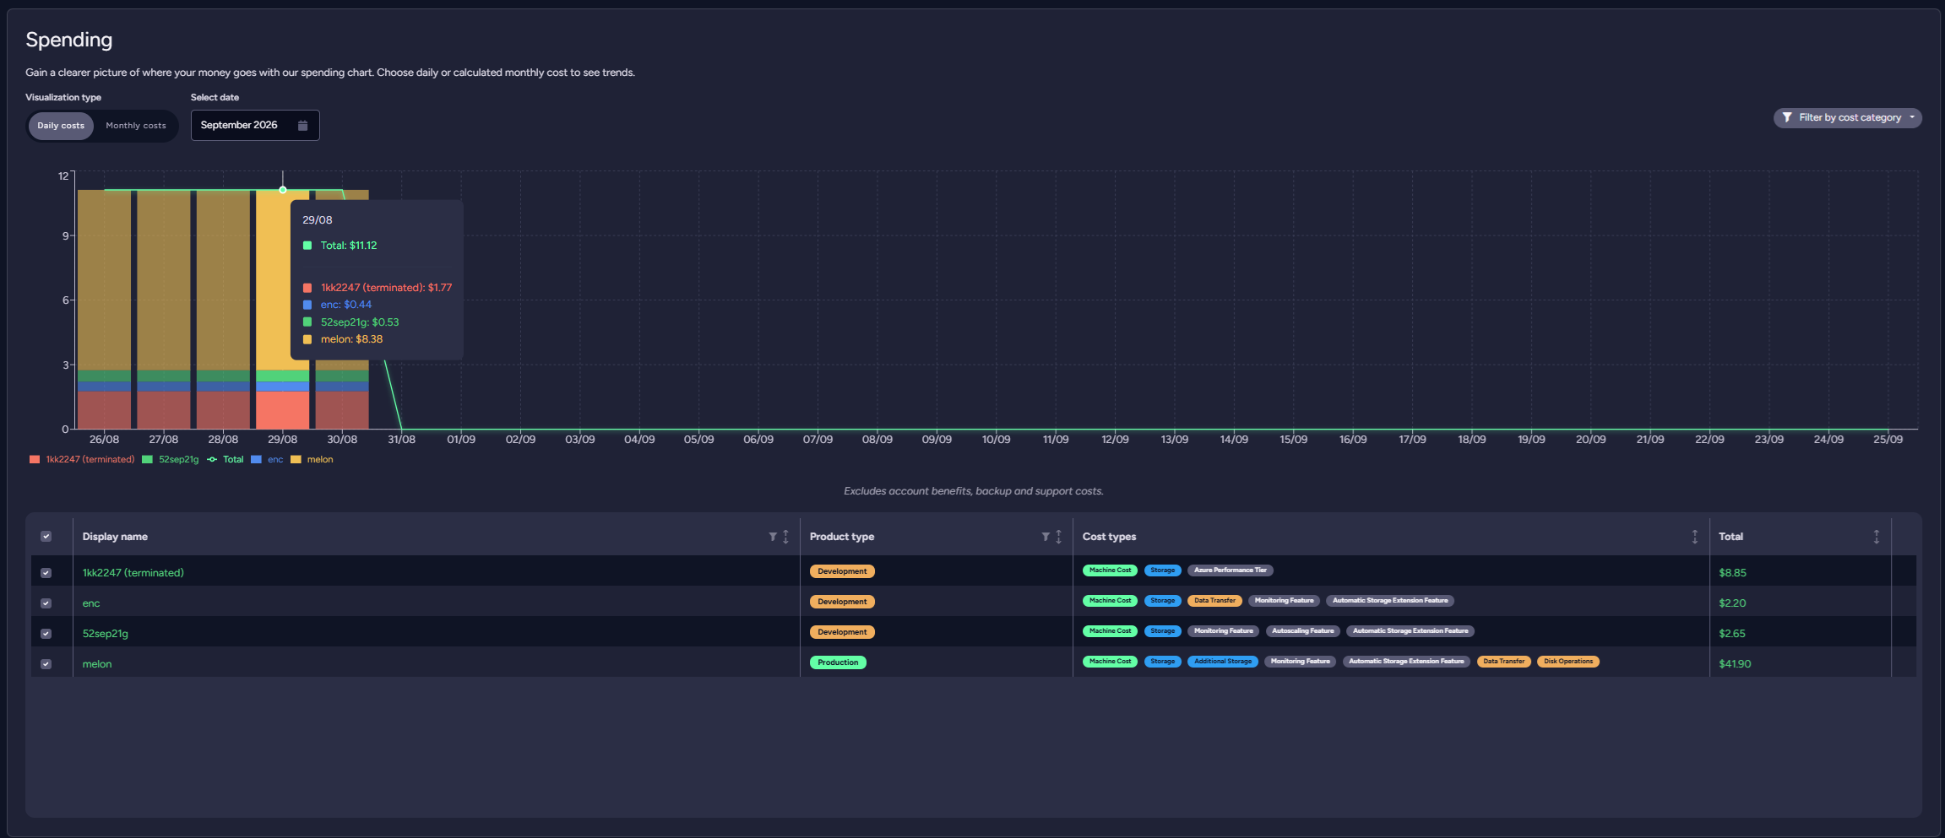
Task: Click Development tag in 1kk2247 row
Action: 842,571
